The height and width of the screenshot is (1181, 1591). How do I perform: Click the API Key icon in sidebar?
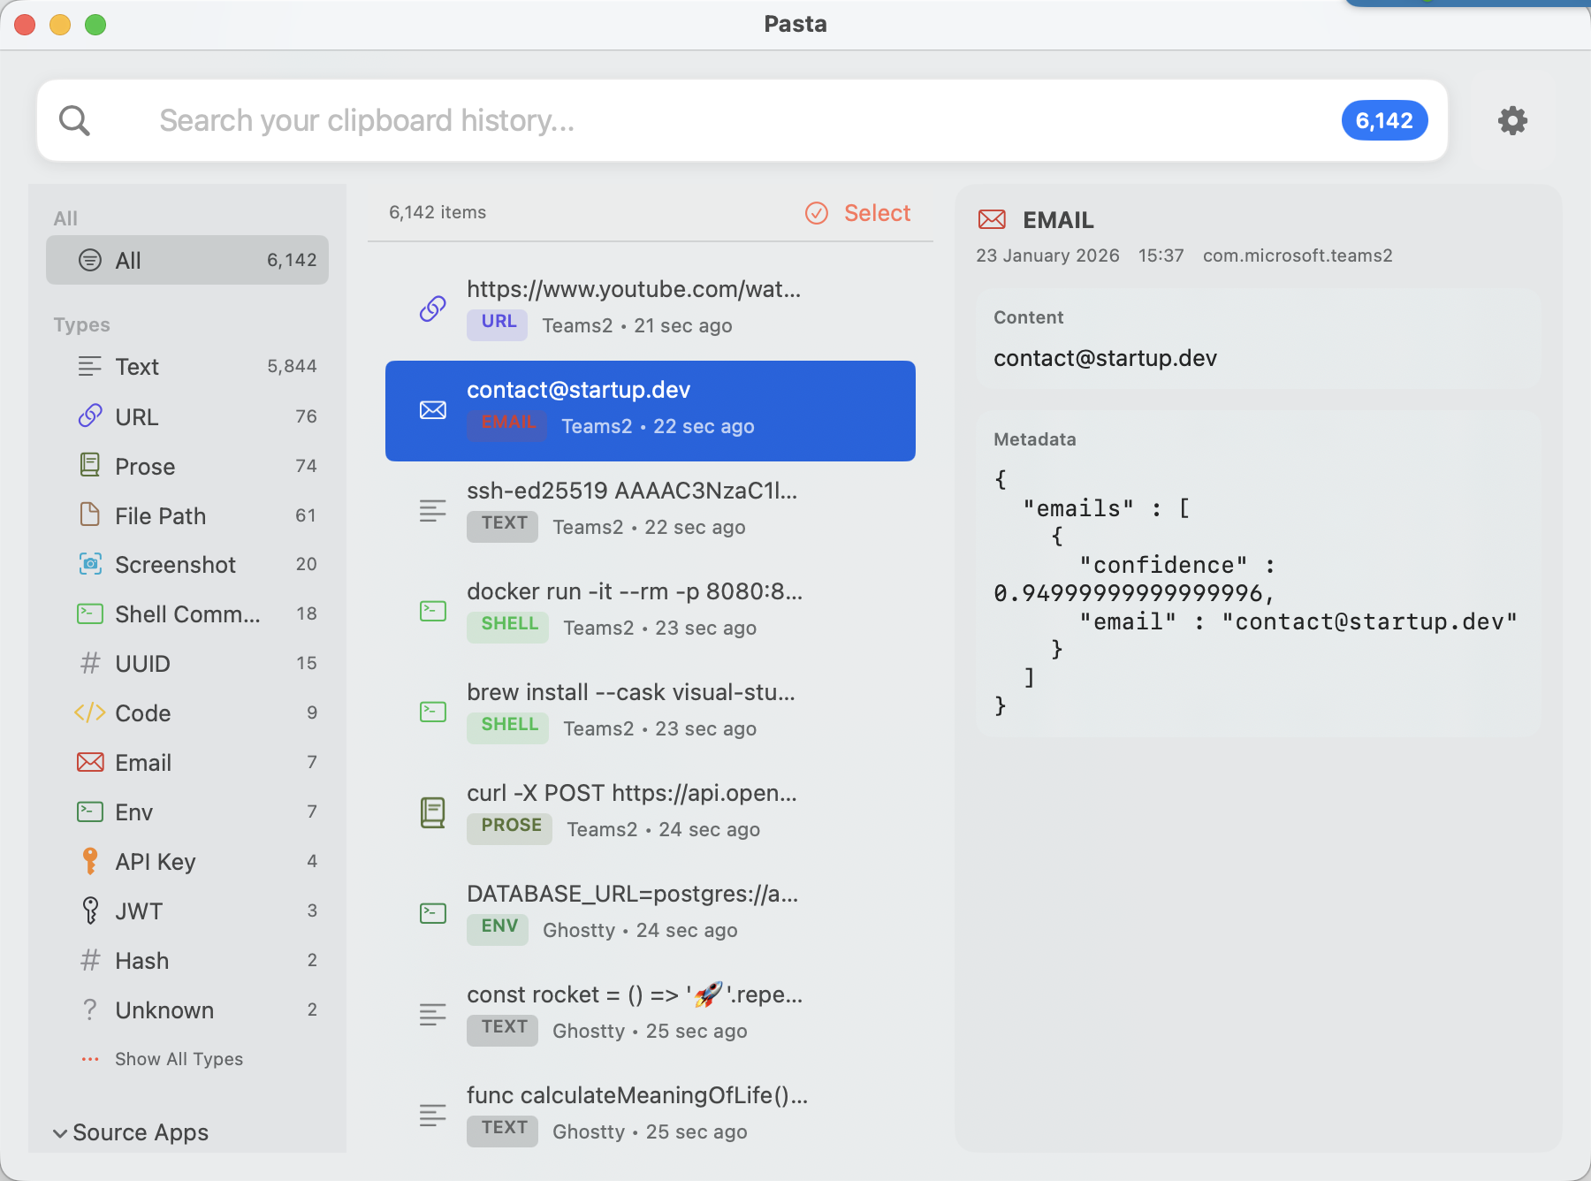91,861
